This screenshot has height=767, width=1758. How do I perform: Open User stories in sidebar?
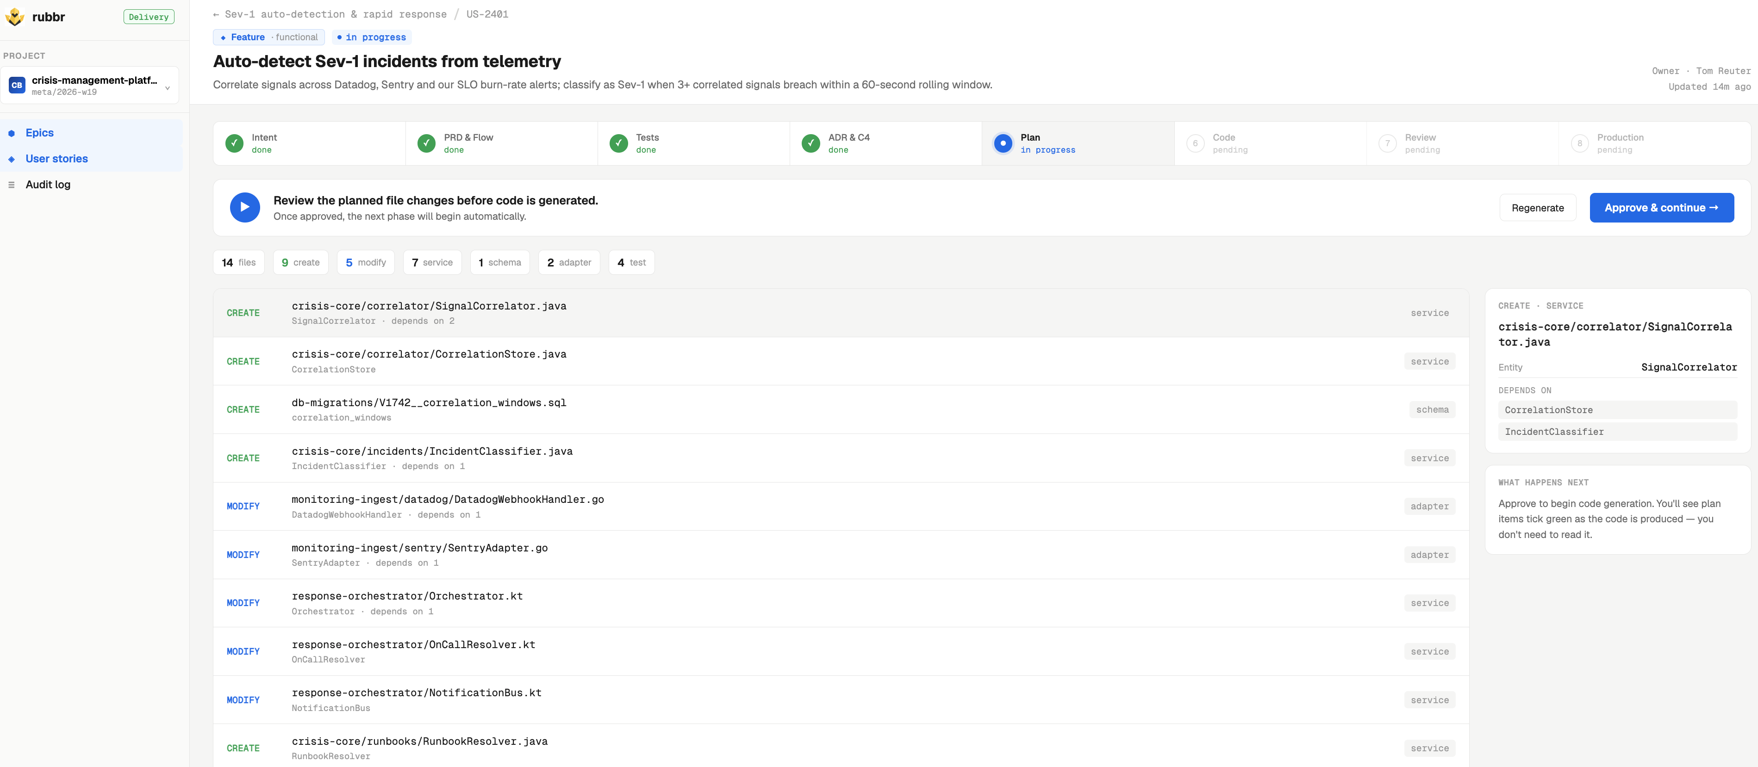coord(92,159)
